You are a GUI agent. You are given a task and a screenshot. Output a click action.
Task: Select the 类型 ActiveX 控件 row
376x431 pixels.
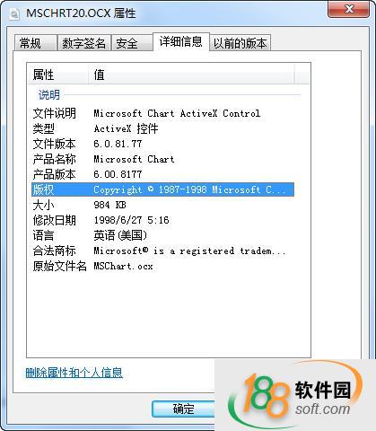(x=162, y=128)
